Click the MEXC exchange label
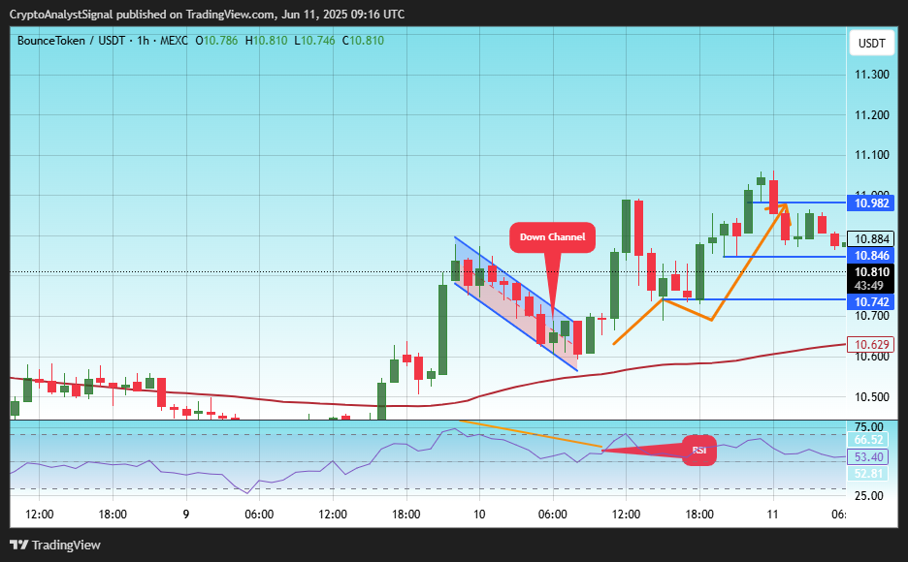 point(174,41)
